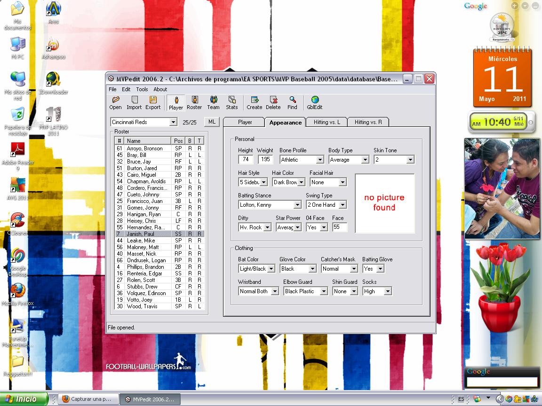542x406 pixels.
Task: Open Reggaeton folder on desktop
Action: [17, 366]
